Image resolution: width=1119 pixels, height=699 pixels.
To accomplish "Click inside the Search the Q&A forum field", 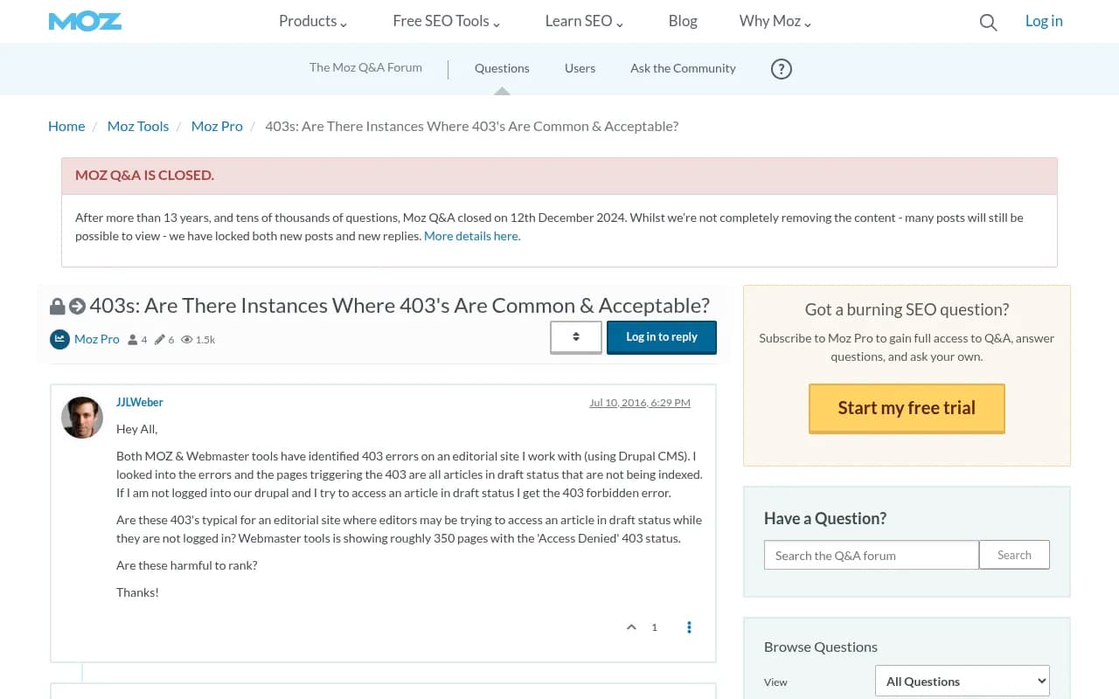I will (871, 555).
